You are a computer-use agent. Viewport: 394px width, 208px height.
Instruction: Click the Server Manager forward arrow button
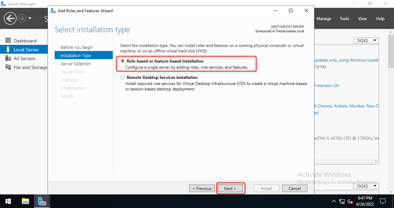click(x=22, y=18)
